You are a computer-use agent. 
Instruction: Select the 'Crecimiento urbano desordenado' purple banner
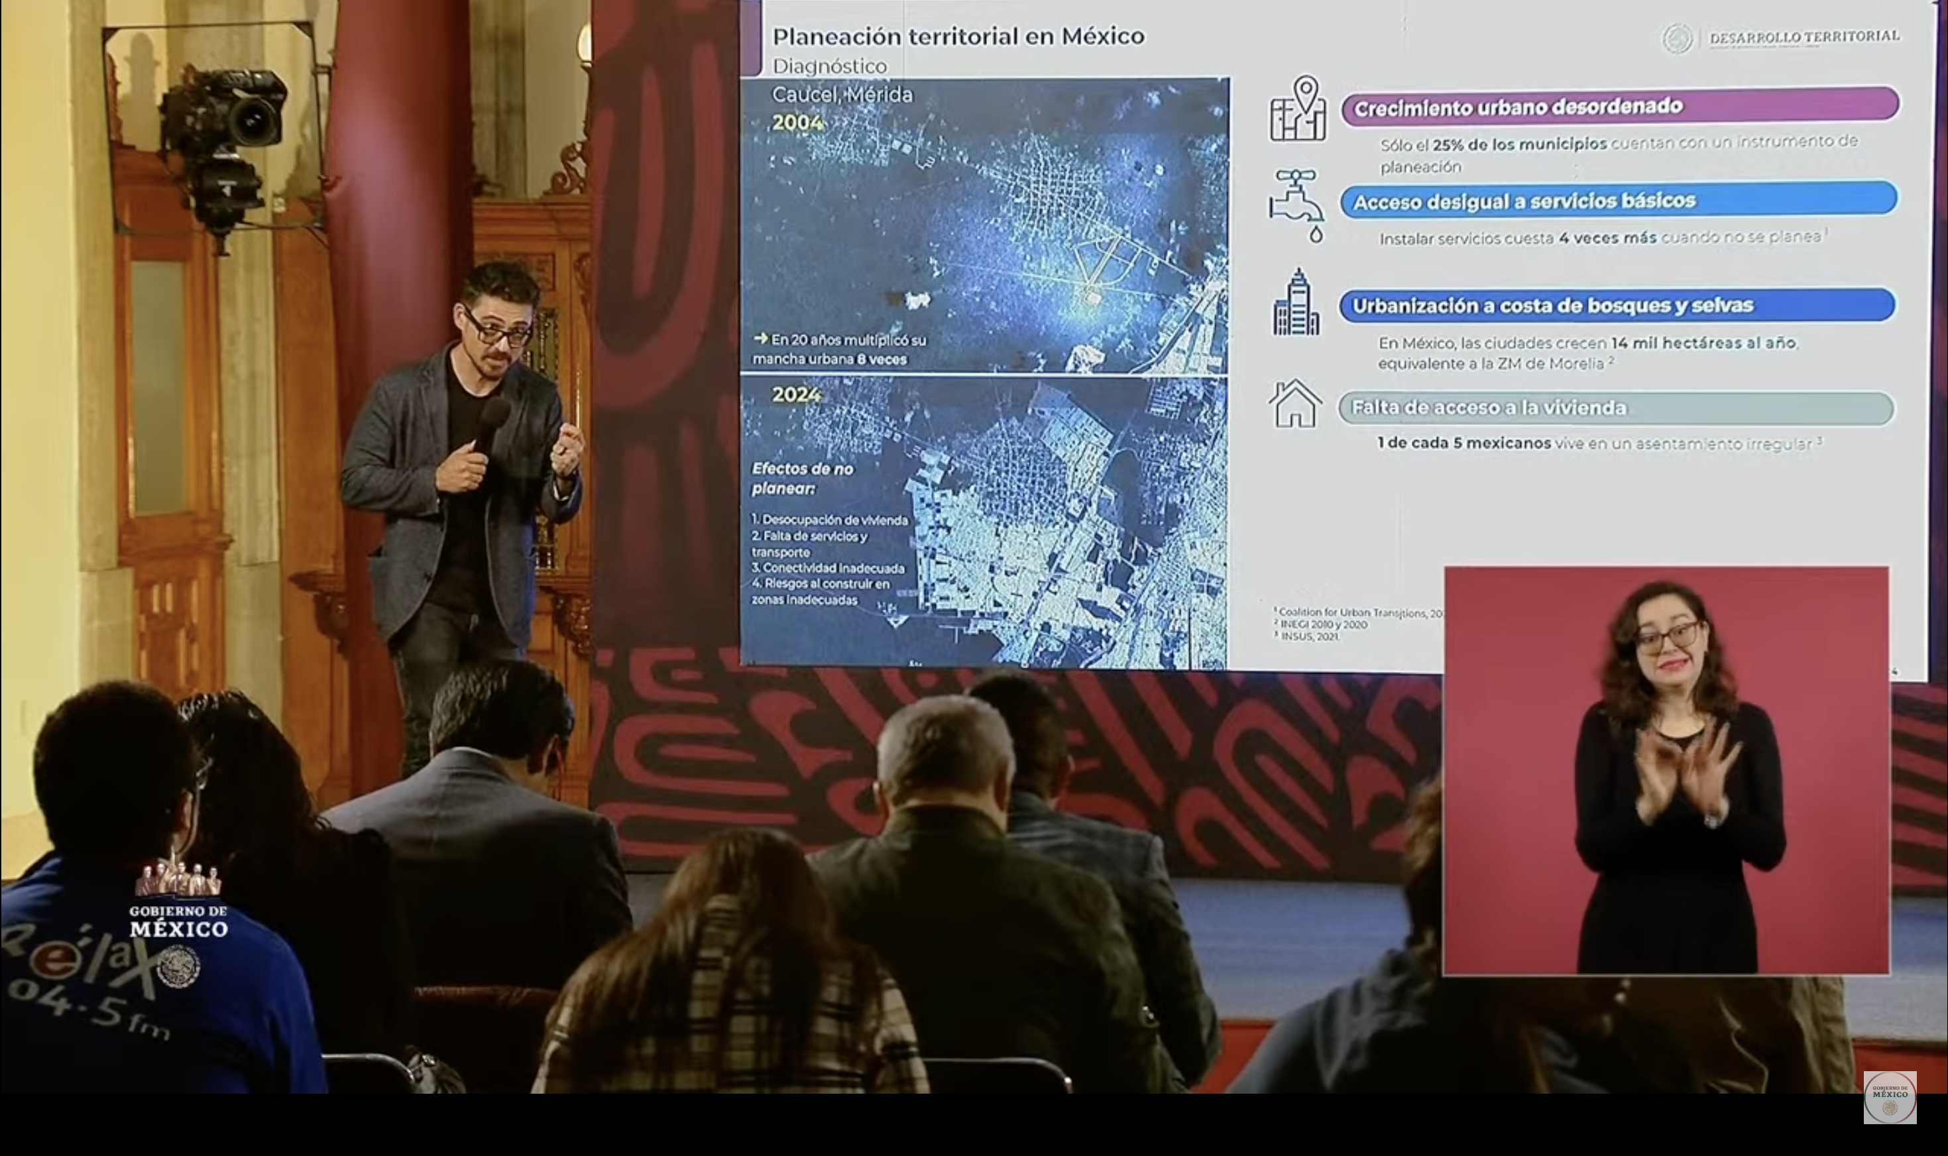tap(1619, 106)
